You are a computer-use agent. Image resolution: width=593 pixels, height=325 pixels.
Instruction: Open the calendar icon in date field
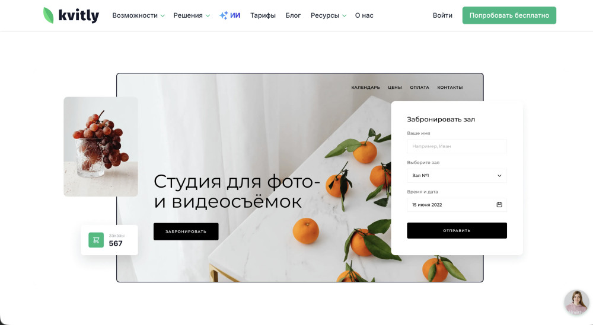coord(499,205)
